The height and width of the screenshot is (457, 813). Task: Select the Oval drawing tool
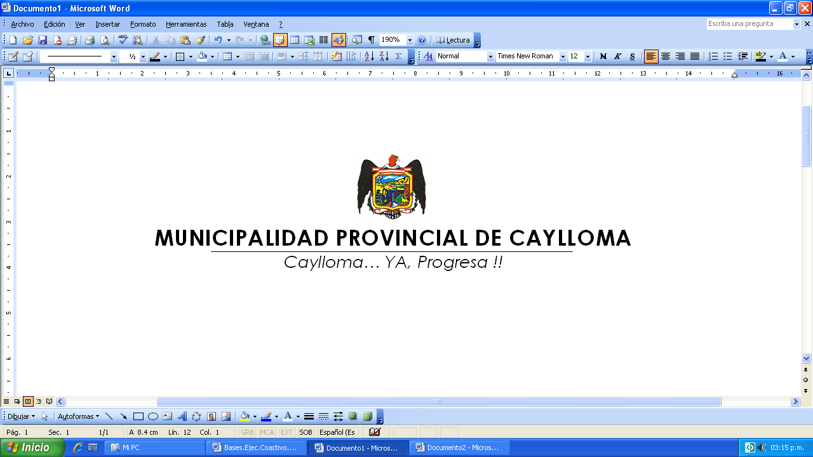coord(153,417)
